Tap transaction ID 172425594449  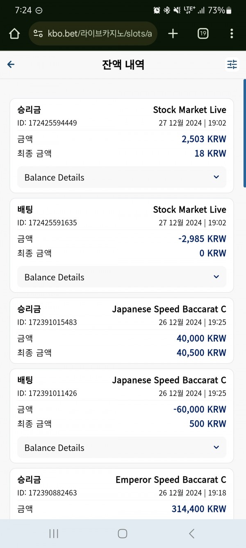[x=47, y=123]
